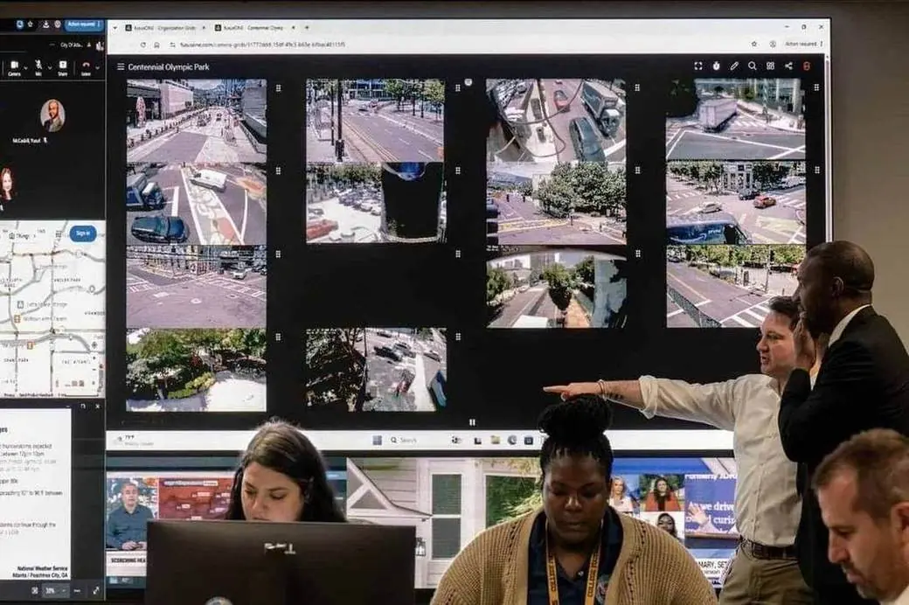The height and width of the screenshot is (605, 909).
Task: Open the hamburger menu beside Centennial Olympic Park
Action: click(121, 66)
